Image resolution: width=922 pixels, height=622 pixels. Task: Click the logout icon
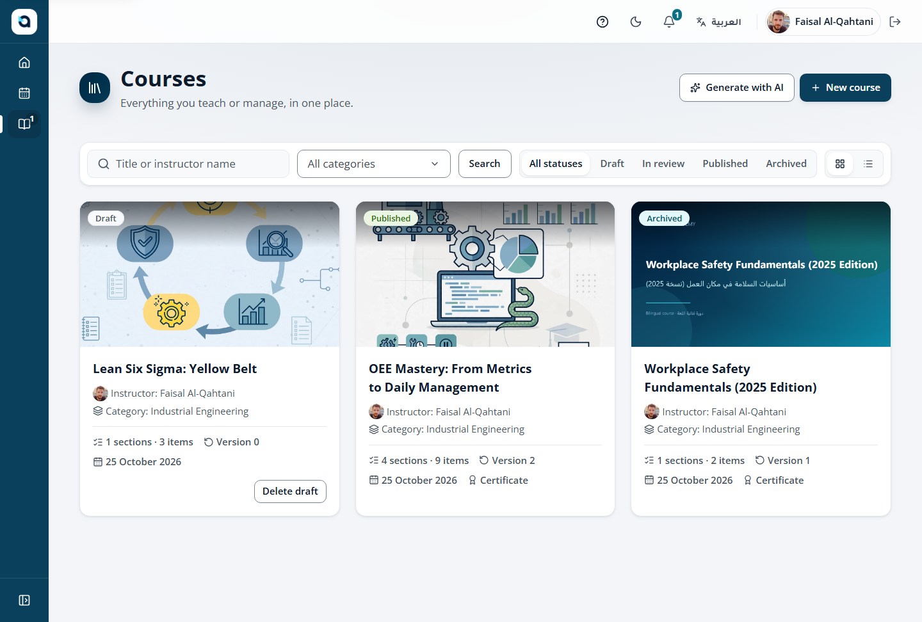pos(895,22)
